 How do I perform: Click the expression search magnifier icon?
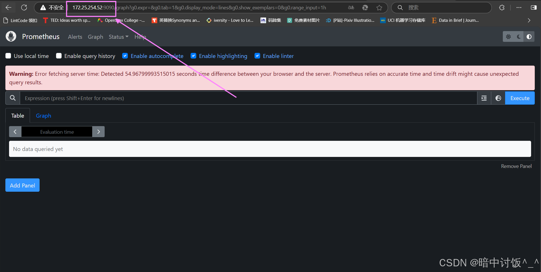(x=13, y=98)
